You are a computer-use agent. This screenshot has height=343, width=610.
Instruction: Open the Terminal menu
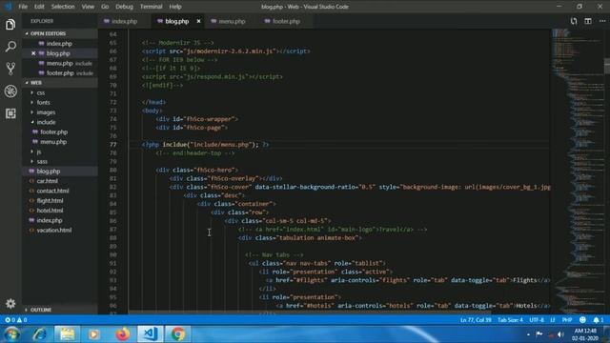(x=151, y=7)
